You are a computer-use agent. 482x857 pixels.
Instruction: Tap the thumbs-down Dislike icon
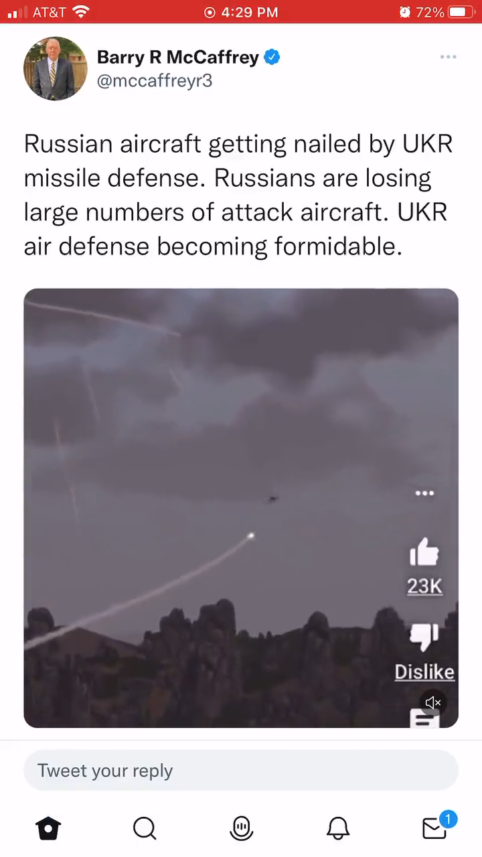[x=424, y=637]
